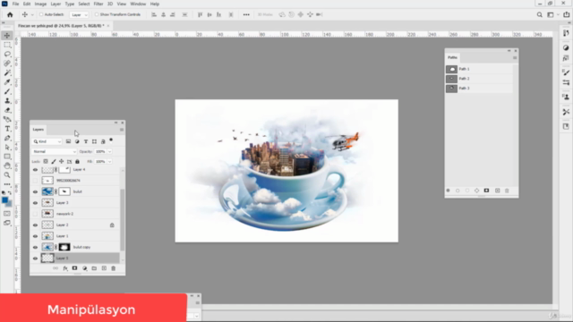The height and width of the screenshot is (322, 573).
Task: Add layer style with the fx icon
Action: [65, 268]
